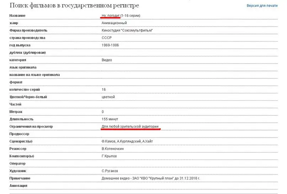
Task: Select the "Анимационный" genre value
Action: (114, 23)
